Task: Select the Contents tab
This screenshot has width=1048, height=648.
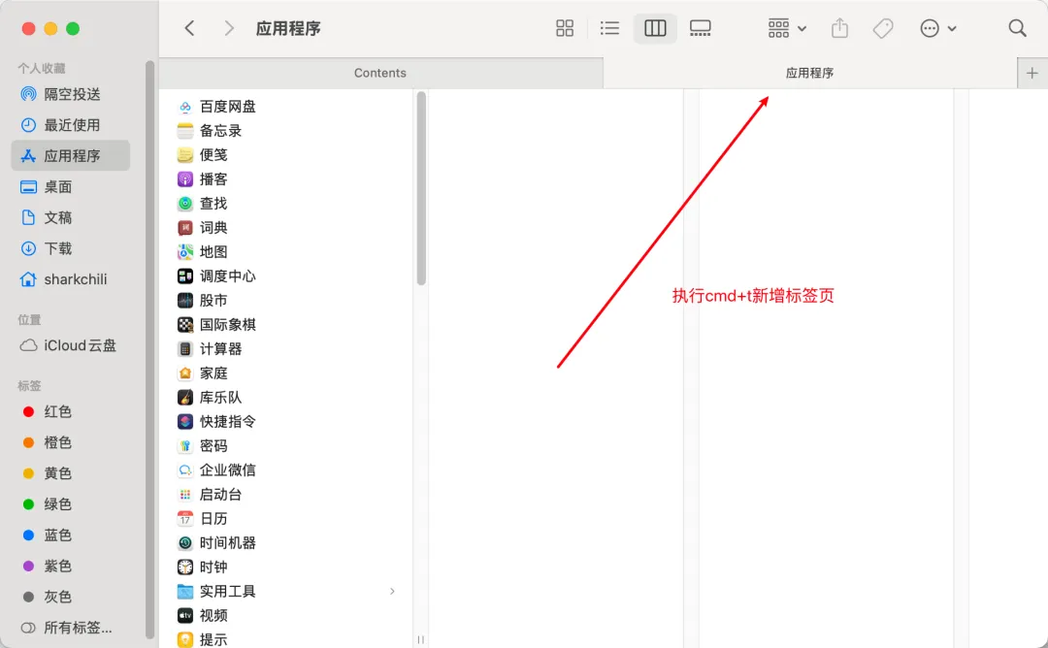Action: pos(380,73)
